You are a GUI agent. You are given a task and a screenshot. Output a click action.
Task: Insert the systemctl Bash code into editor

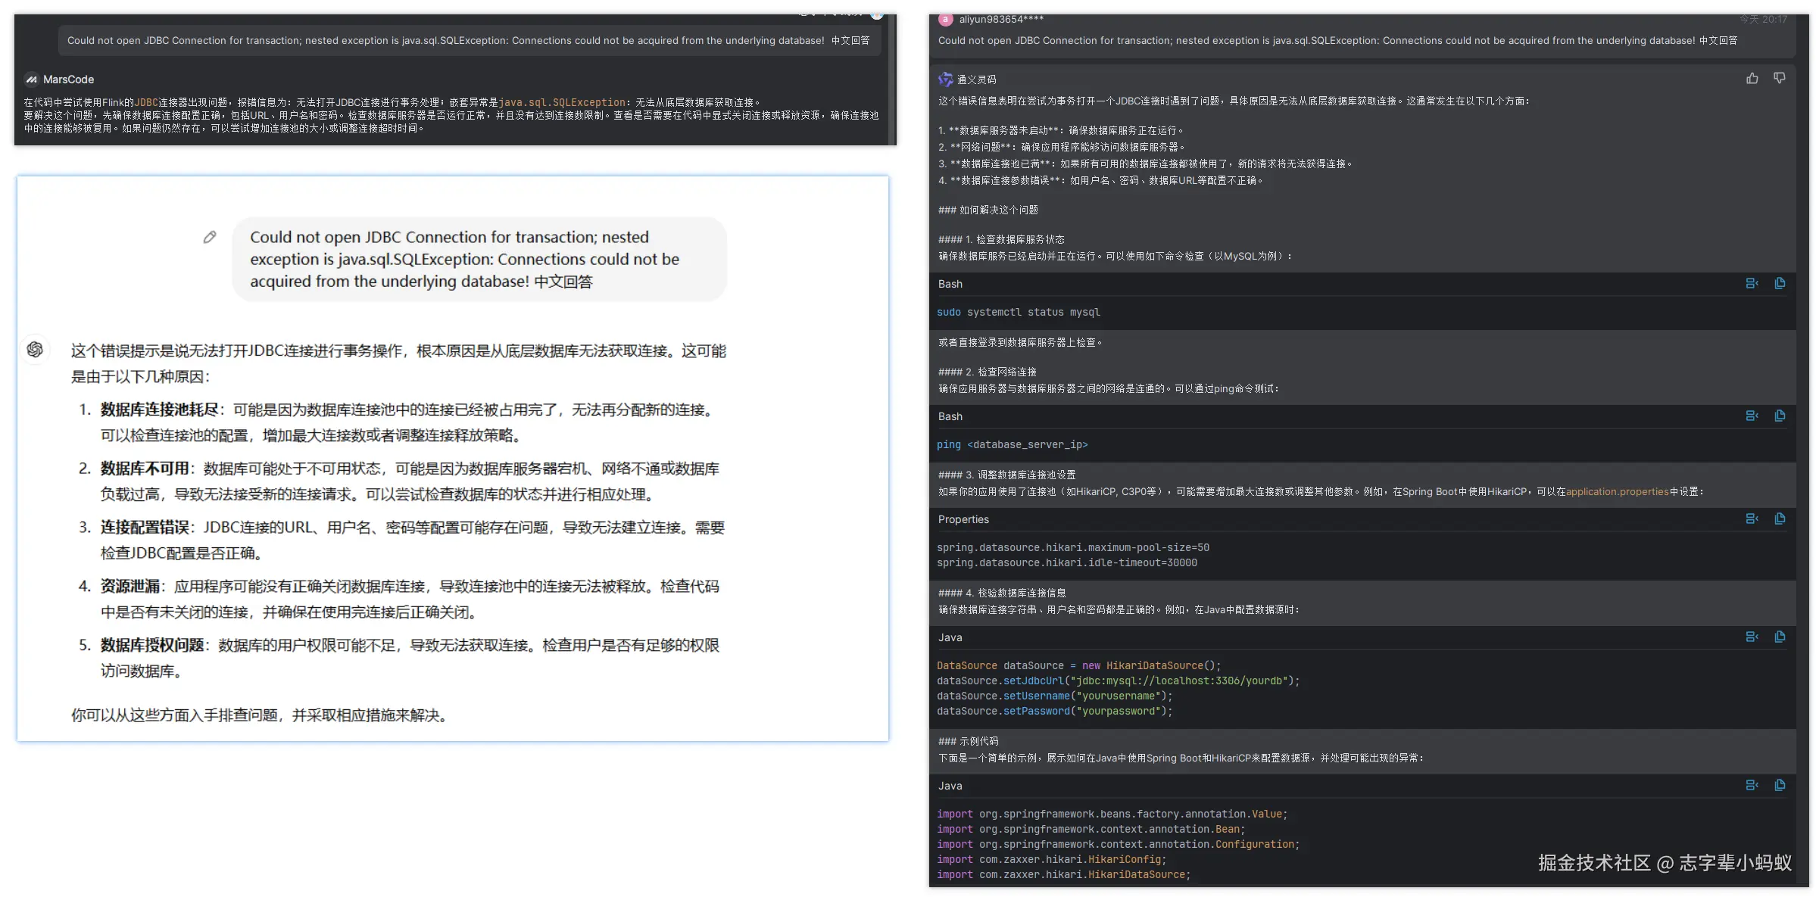pyautogui.click(x=1752, y=283)
